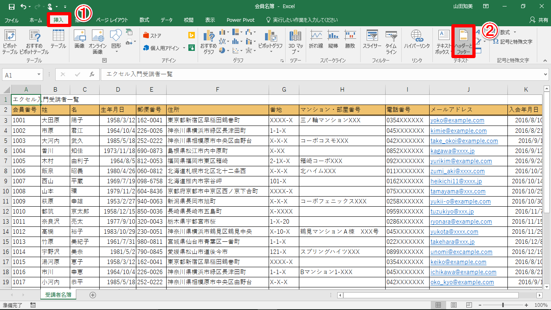This screenshot has height=310, width=551.
Task: Open the ストア add-in store
Action: pyautogui.click(x=152, y=36)
